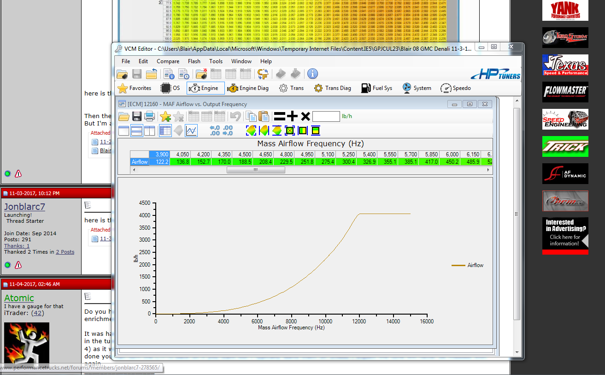605x375 pixels.
Task: Toggle the table grid view button
Action: (x=165, y=131)
